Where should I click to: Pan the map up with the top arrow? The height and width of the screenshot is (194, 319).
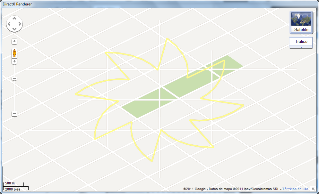(x=14, y=19)
